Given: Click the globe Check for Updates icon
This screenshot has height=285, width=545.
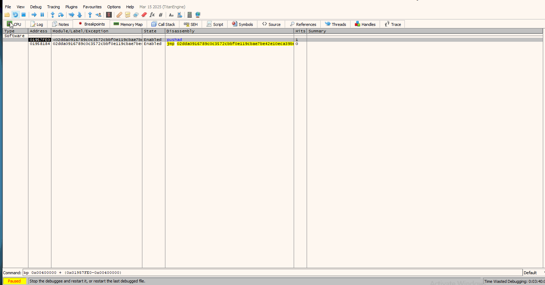Looking at the screenshot, I should coord(198,15).
